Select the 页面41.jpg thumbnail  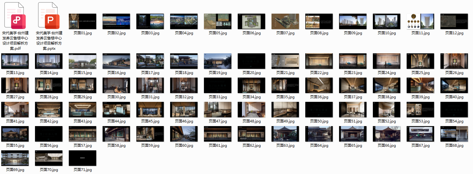(x=15, y=109)
